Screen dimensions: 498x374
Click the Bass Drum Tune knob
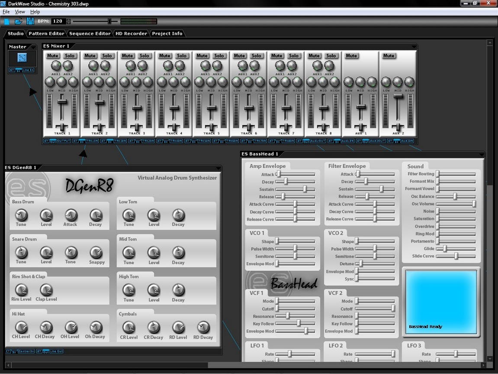click(x=21, y=215)
